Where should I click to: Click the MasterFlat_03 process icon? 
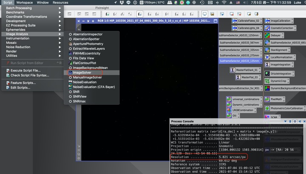pyautogui.click(x=248, y=77)
